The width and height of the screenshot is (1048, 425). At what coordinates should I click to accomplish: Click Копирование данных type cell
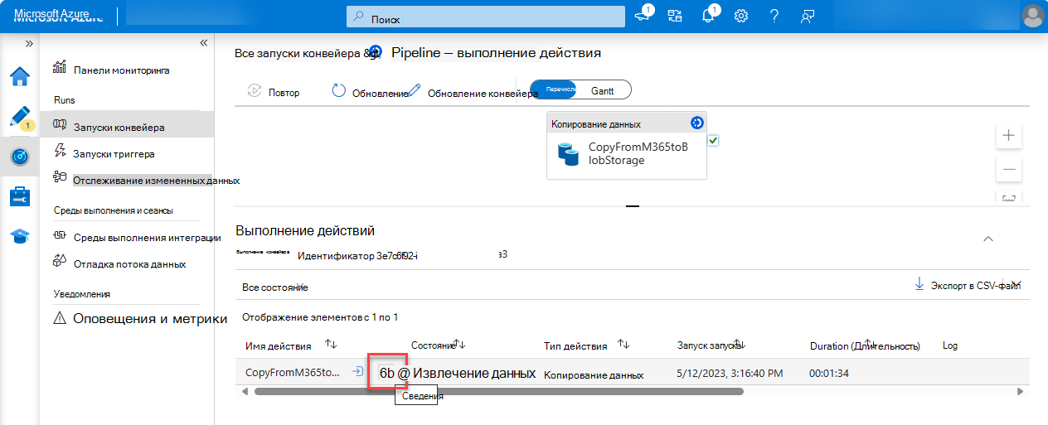[593, 375]
